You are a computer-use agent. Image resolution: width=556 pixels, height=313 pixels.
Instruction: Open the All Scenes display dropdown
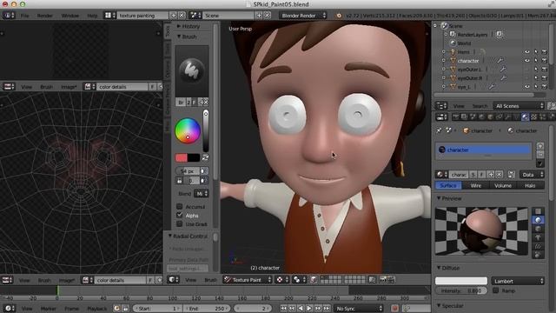520,106
